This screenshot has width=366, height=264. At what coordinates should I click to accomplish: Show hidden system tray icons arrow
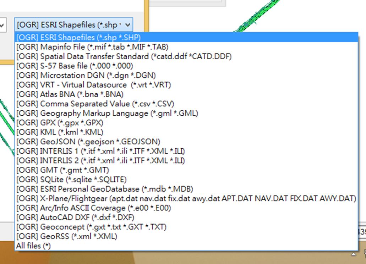click(354, 254)
